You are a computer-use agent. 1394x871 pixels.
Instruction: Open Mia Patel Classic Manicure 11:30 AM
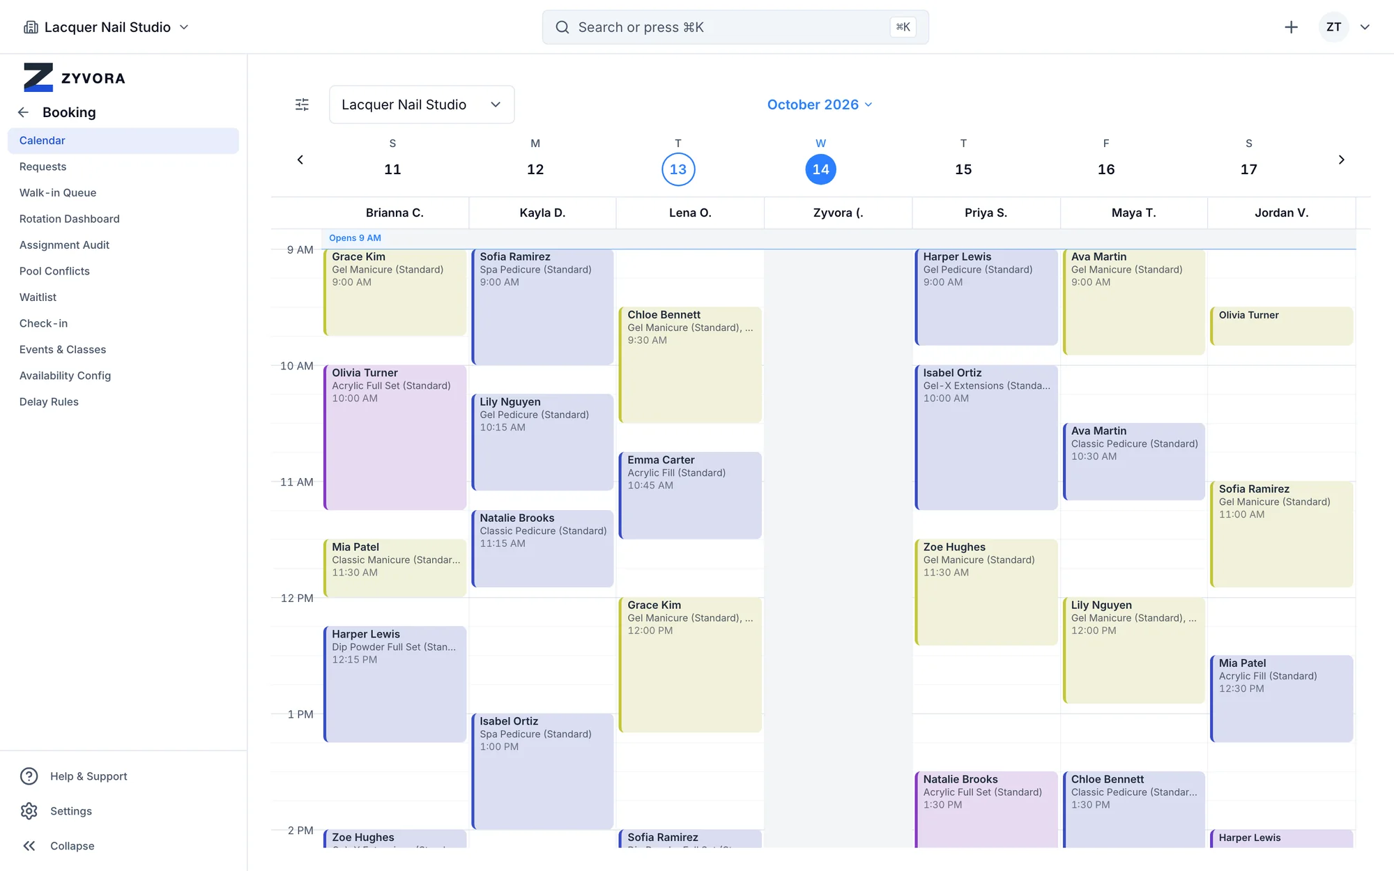pos(395,568)
